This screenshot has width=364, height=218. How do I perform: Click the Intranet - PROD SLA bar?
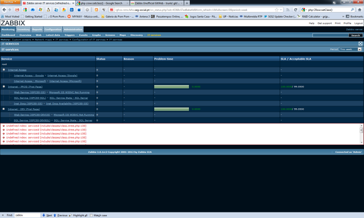(172, 87)
